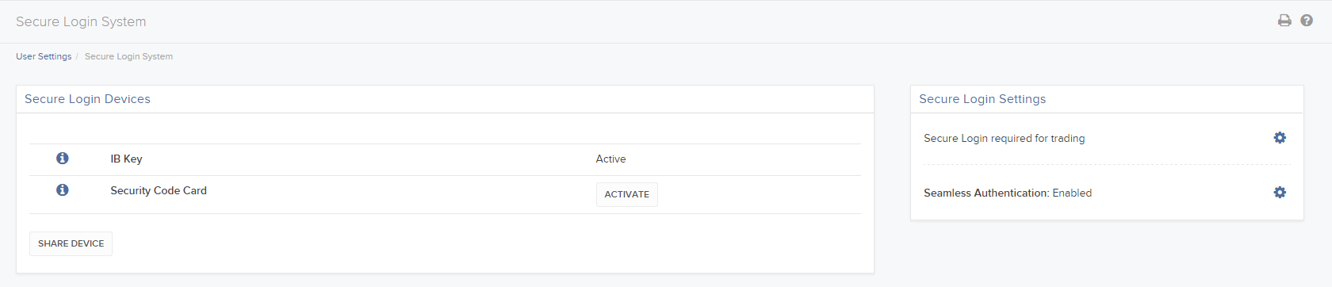
Task: Select the Security Code Card label
Action: 159,190
